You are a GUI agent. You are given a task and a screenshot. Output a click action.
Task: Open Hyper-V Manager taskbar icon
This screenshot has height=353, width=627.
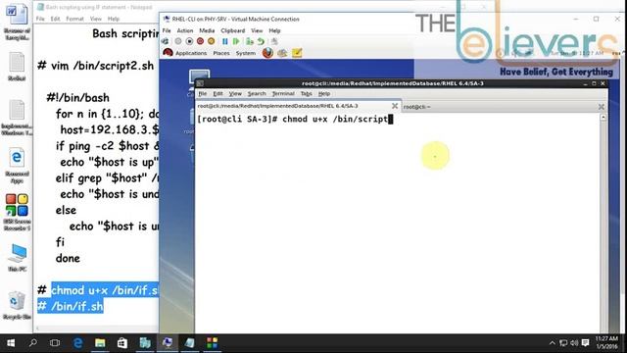[x=145, y=343]
